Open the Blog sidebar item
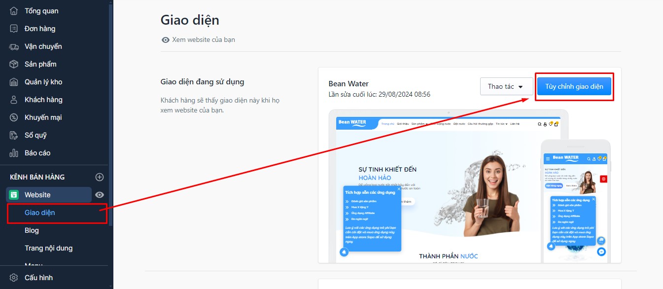 point(32,230)
